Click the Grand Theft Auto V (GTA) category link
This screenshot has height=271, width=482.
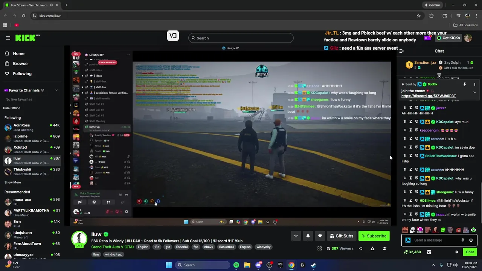[112, 247]
